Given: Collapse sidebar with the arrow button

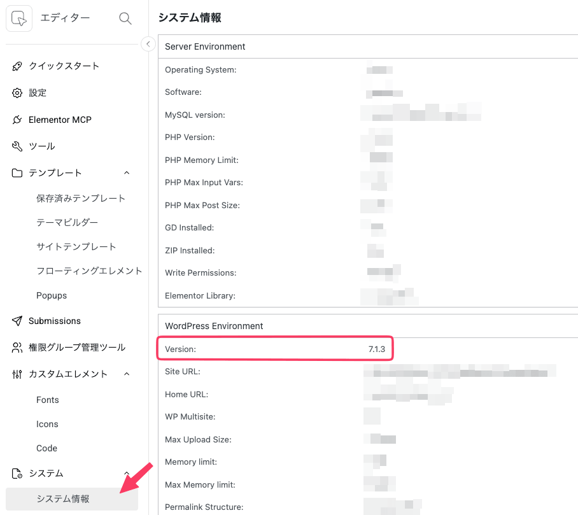Looking at the screenshot, I should pos(148,44).
